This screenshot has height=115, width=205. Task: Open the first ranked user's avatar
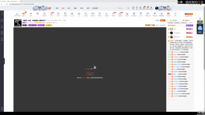click(x=171, y=29)
